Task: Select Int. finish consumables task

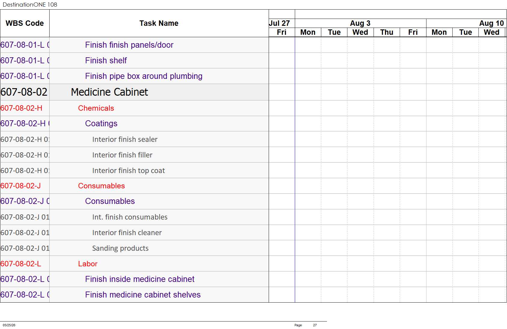Action: (130, 217)
